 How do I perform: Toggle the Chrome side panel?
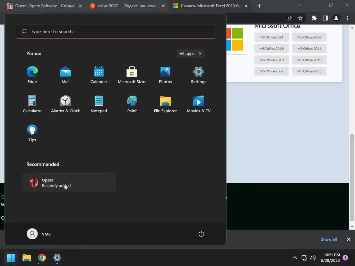click(325, 18)
